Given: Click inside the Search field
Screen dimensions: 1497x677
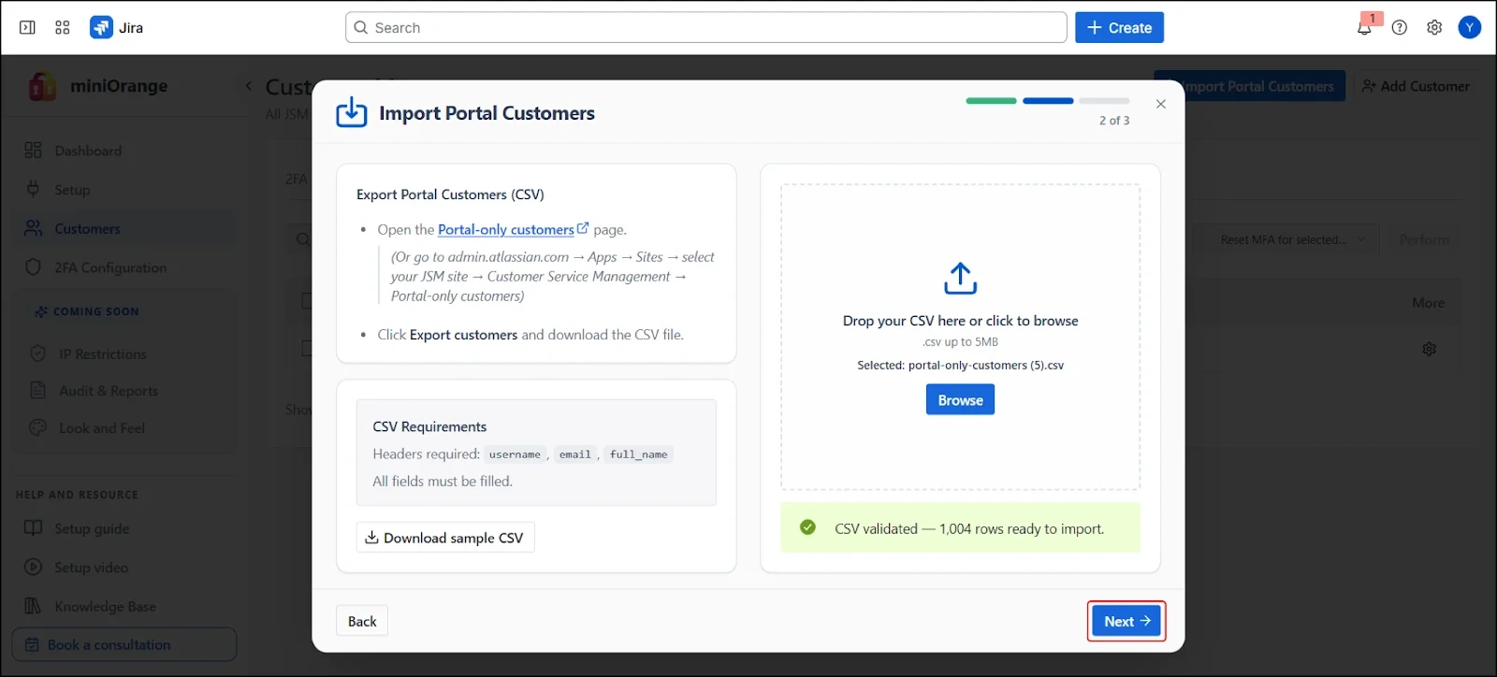Looking at the screenshot, I should (706, 28).
